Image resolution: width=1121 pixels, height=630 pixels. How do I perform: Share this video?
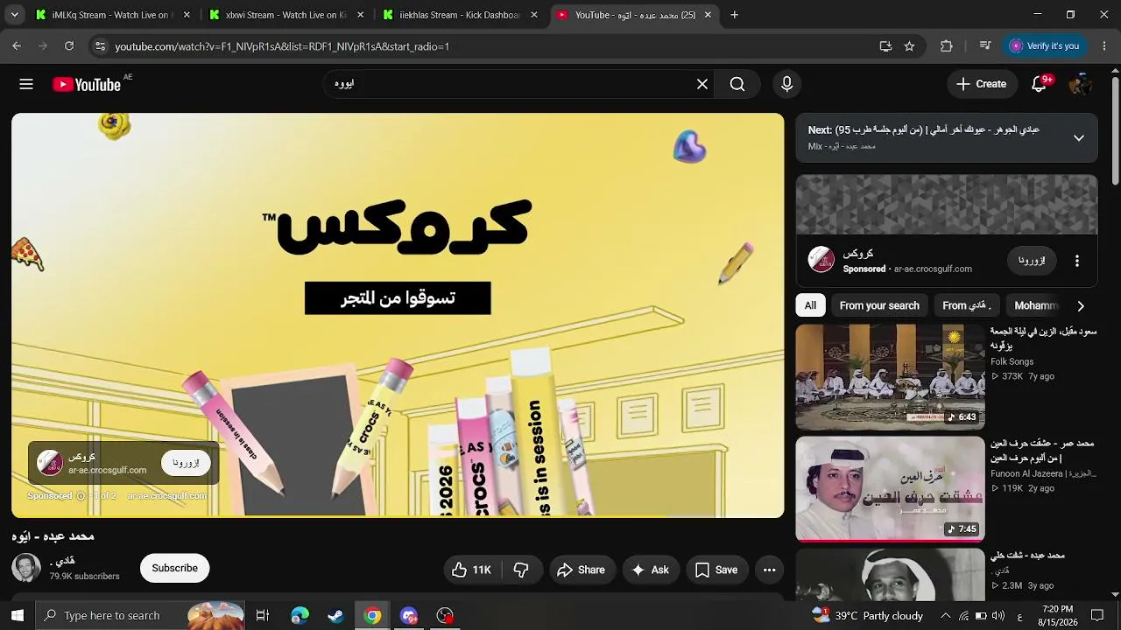coord(581,570)
